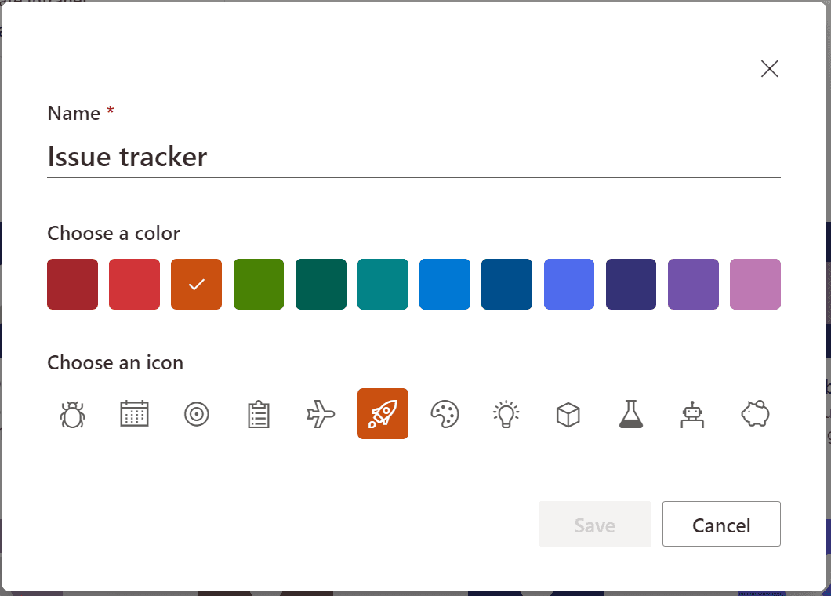Cancel the list dialog
The image size is (831, 596).
721,524
